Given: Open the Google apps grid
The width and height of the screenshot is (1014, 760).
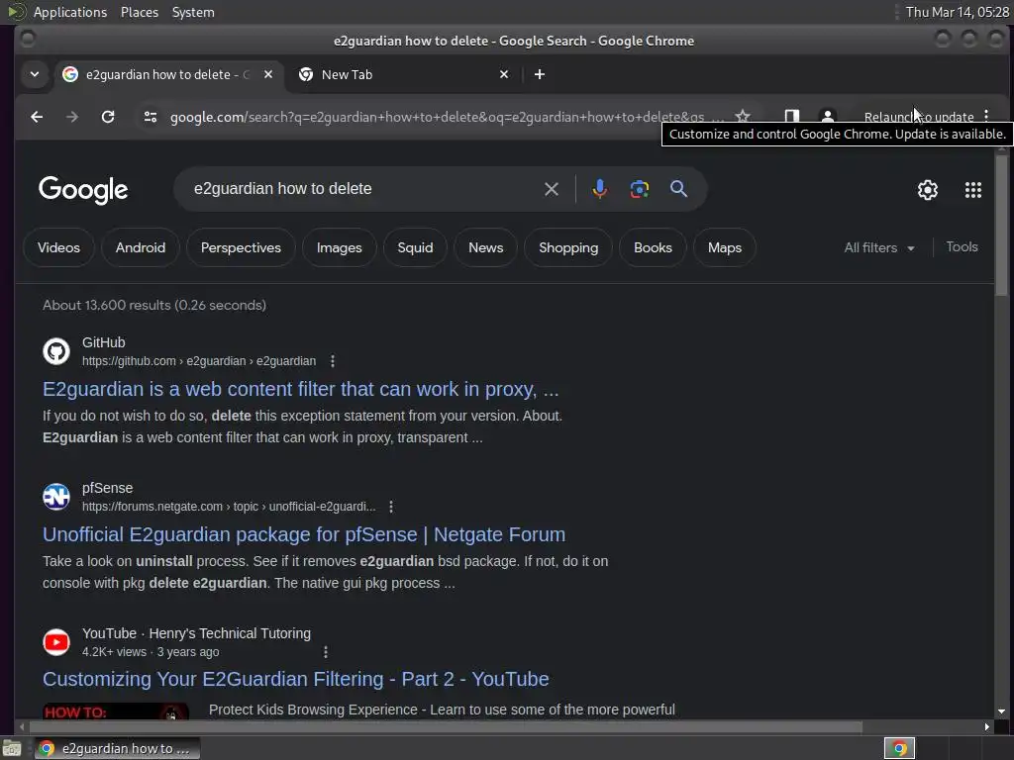Looking at the screenshot, I should (972, 190).
